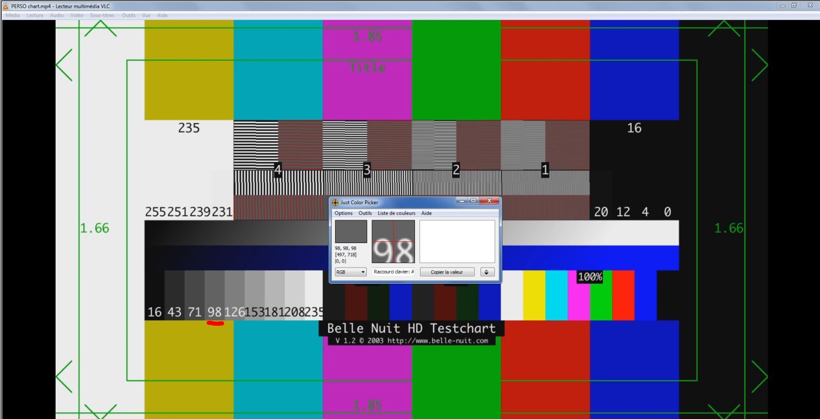This screenshot has height=419, width=820.
Task: Click the Title text on the chart
Action: [367, 68]
